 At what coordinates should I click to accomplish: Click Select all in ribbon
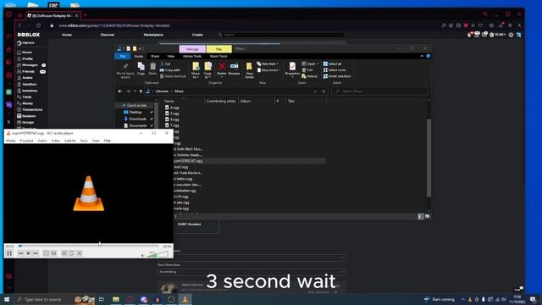pyautogui.click(x=332, y=64)
